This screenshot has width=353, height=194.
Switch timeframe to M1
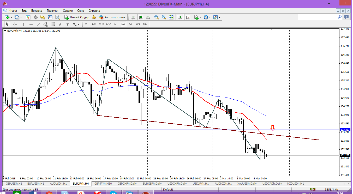(x=87, y=24)
